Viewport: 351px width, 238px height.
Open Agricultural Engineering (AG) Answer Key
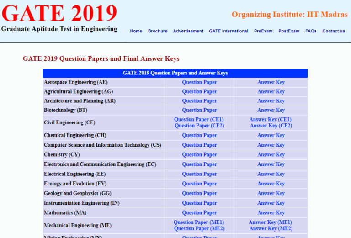coord(271,91)
